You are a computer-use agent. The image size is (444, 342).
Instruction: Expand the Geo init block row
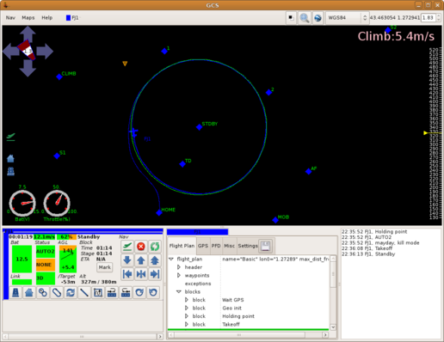coord(187,308)
